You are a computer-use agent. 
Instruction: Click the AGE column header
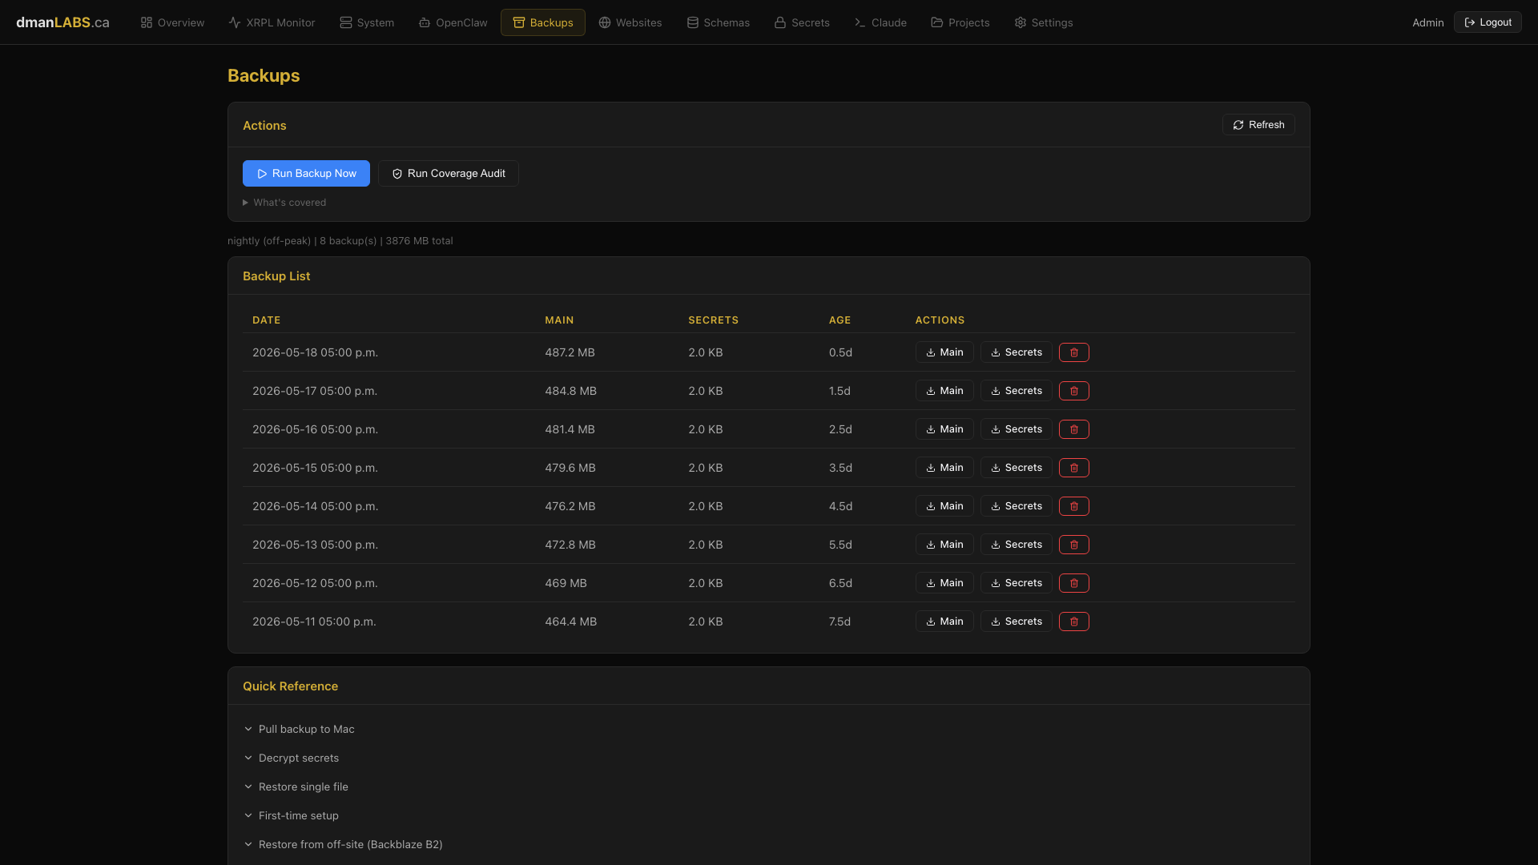tap(839, 320)
